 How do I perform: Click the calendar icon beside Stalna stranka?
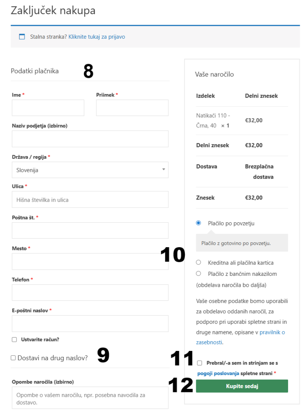click(x=22, y=37)
